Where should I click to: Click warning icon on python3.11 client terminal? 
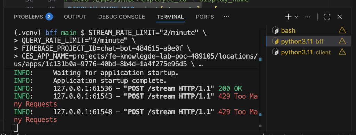[x=342, y=52]
